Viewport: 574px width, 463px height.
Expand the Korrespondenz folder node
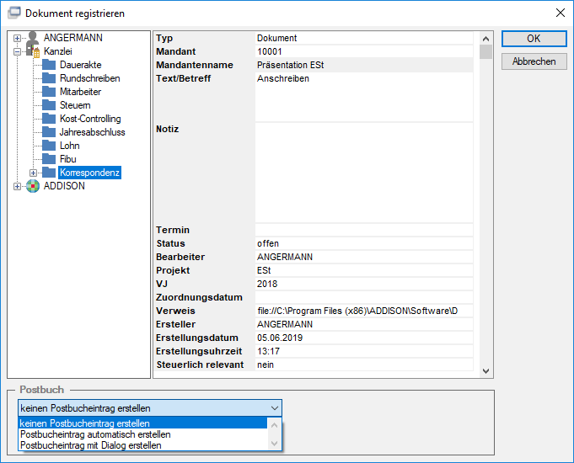tap(34, 173)
